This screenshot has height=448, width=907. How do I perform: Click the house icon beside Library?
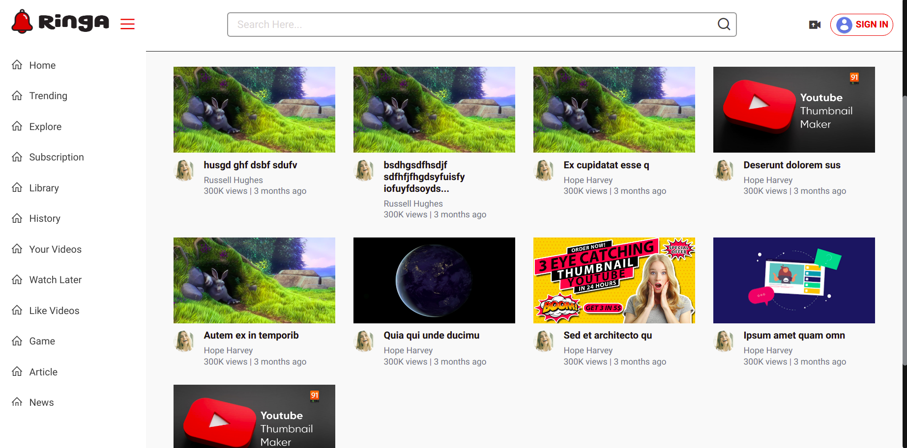coord(17,187)
